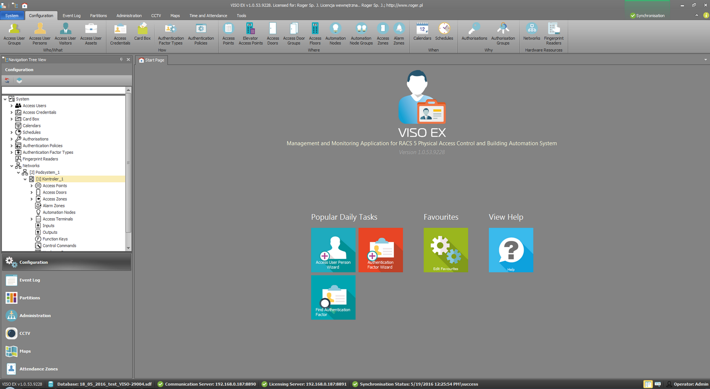Click Edit Favourites tile

[x=446, y=250]
